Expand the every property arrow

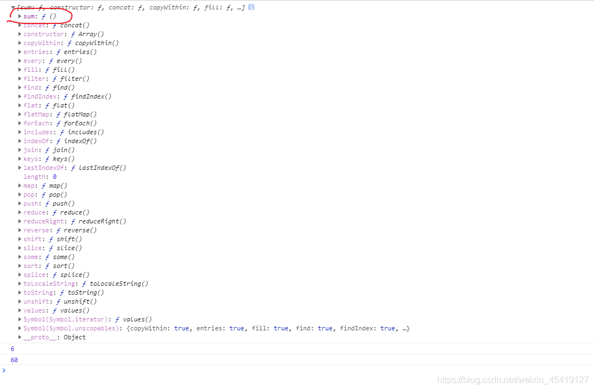tap(20, 61)
